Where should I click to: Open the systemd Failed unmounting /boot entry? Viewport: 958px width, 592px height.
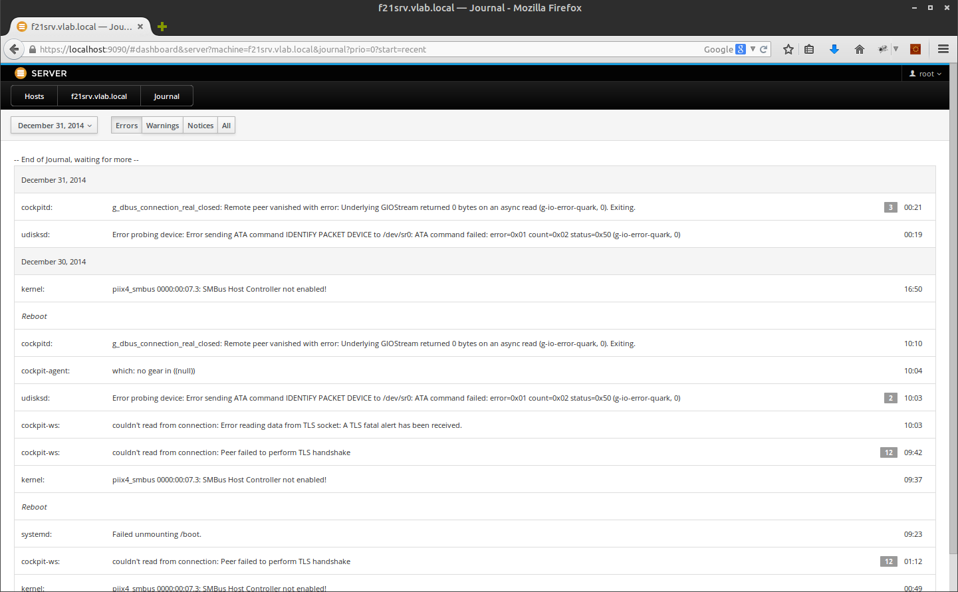[157, 534]
